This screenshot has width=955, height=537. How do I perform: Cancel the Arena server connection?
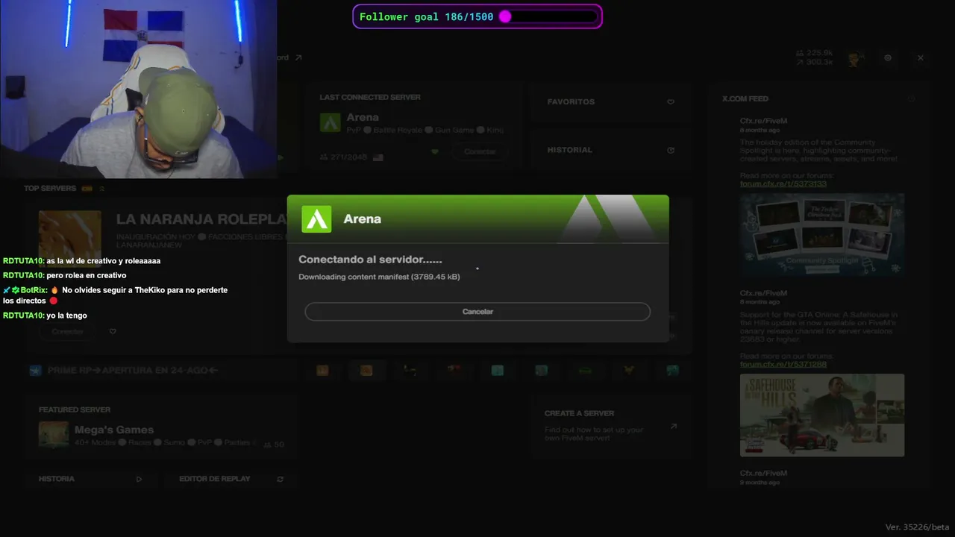tap(477, 312)
